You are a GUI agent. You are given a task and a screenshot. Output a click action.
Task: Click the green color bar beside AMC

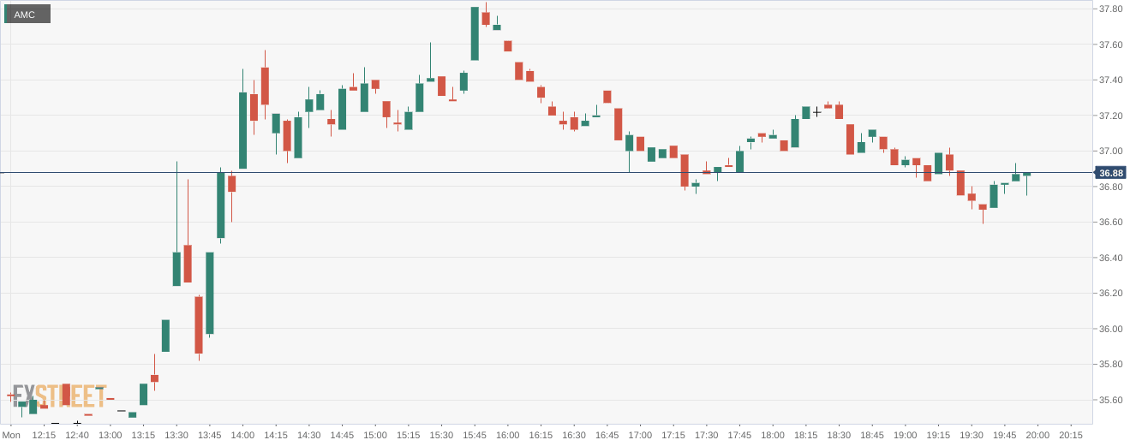(5, 15)
